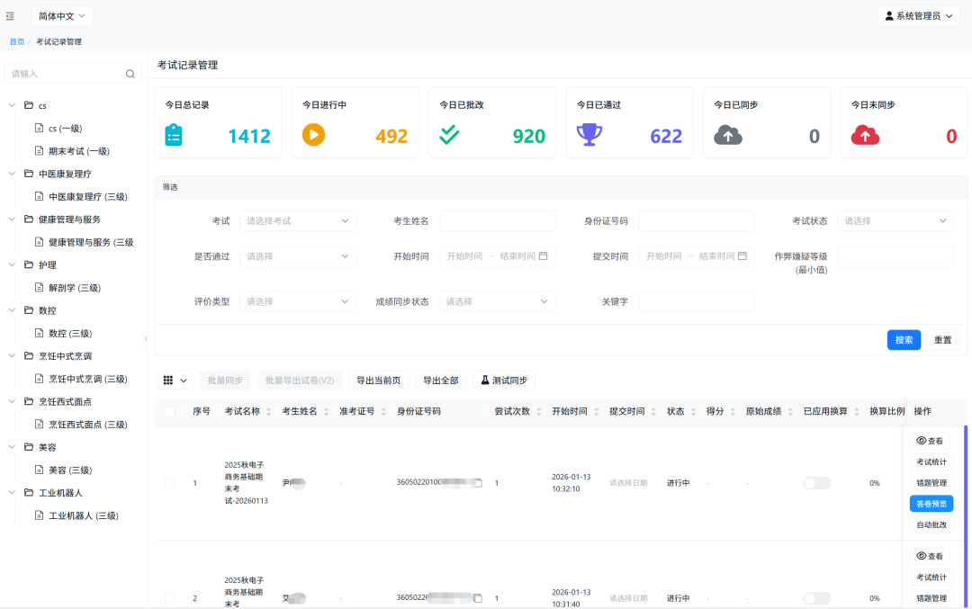Toggle 已应用换算 switch in row 2
The height and width of the screenshot is (609, 972).
817,598
